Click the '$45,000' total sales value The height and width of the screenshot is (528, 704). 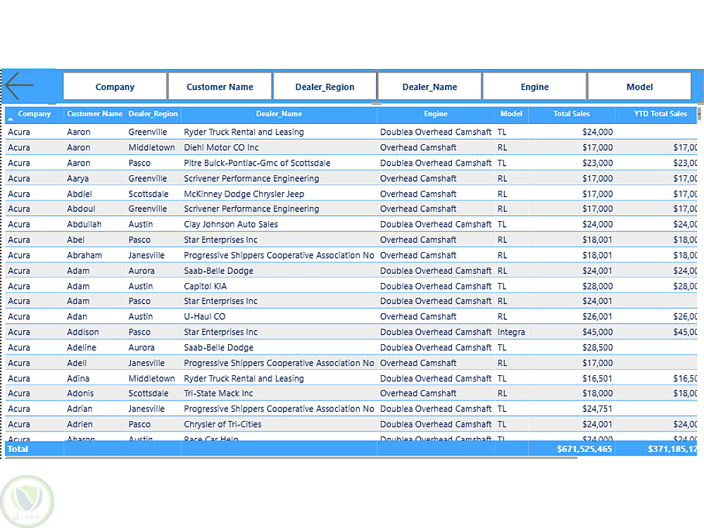597,332
